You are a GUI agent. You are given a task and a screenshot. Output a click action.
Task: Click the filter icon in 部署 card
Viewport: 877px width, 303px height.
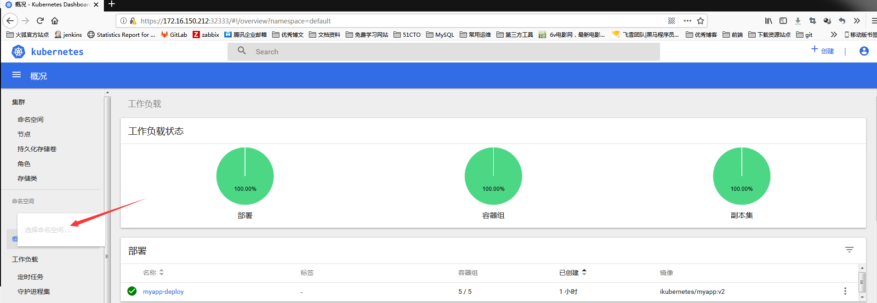[849, 250]
